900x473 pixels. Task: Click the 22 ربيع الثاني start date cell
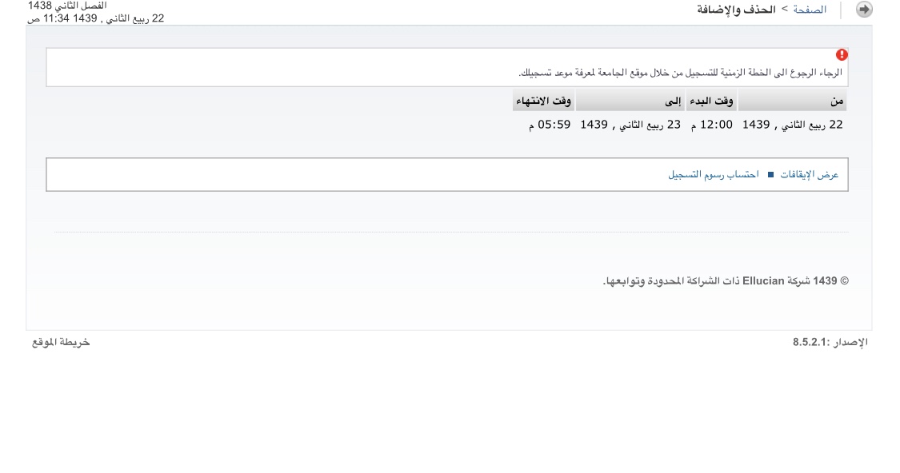pyautogui.click(x=793, y=125)
